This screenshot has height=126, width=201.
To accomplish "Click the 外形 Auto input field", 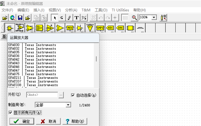I will click(42, 95).
